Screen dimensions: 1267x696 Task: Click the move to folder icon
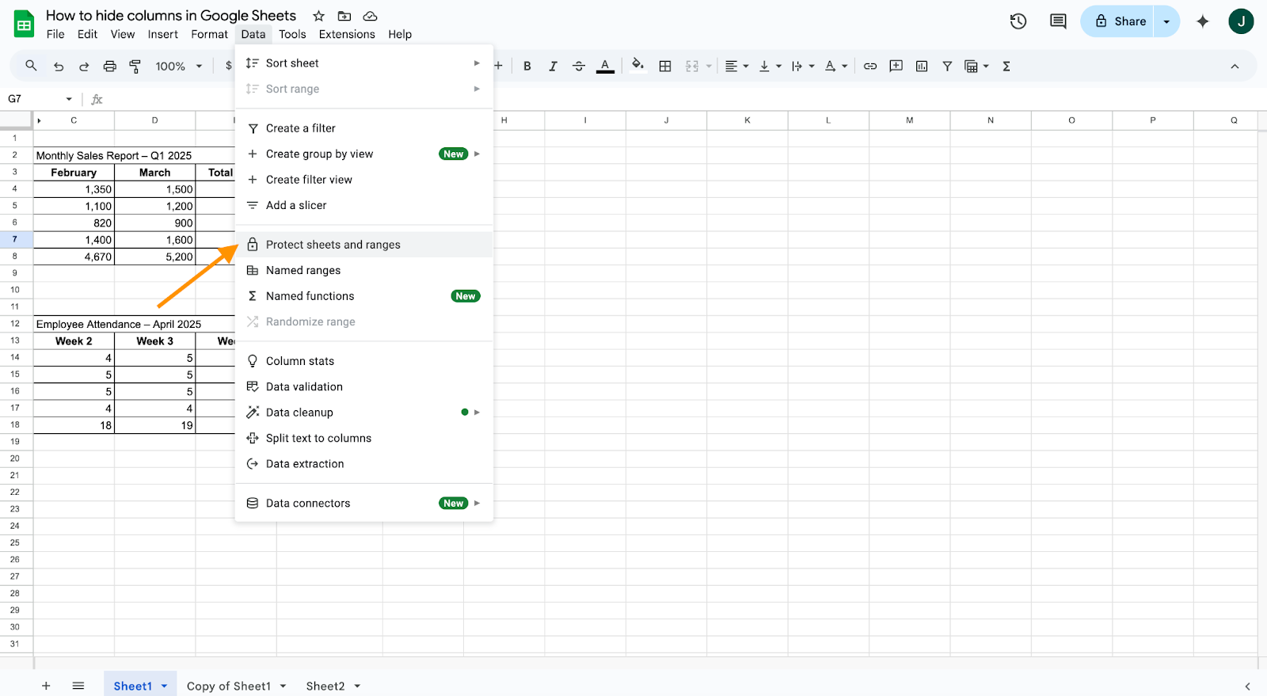pyautogui.click(x=344, y=16)
